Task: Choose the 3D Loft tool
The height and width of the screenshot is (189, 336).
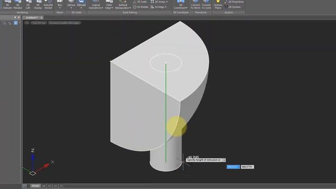Action: pos(28,5)
